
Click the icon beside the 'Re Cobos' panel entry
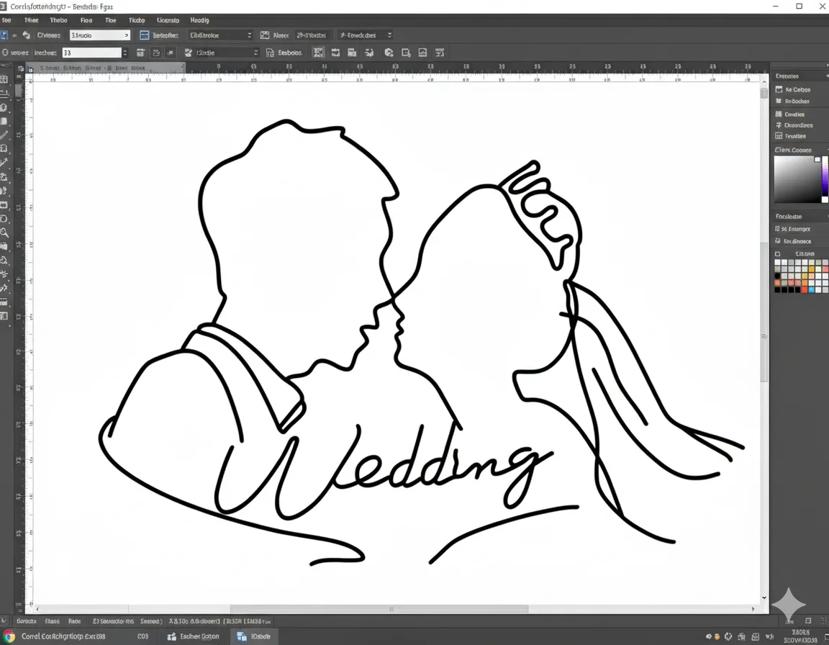click(779, 90)
